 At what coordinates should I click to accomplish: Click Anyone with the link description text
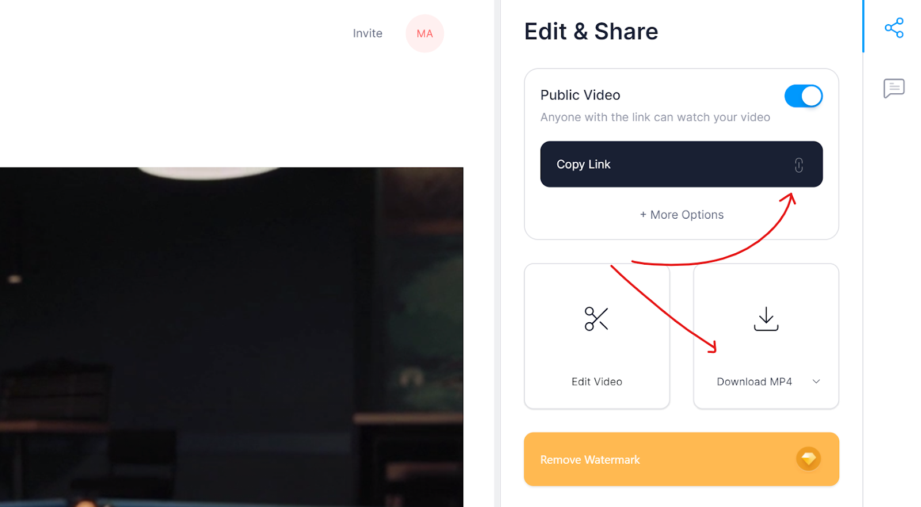pos(655,117)
